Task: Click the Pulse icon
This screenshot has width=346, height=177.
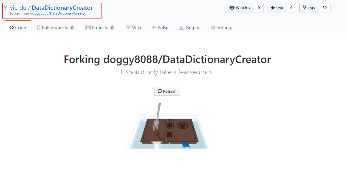Action: click(x=154, y=27)
